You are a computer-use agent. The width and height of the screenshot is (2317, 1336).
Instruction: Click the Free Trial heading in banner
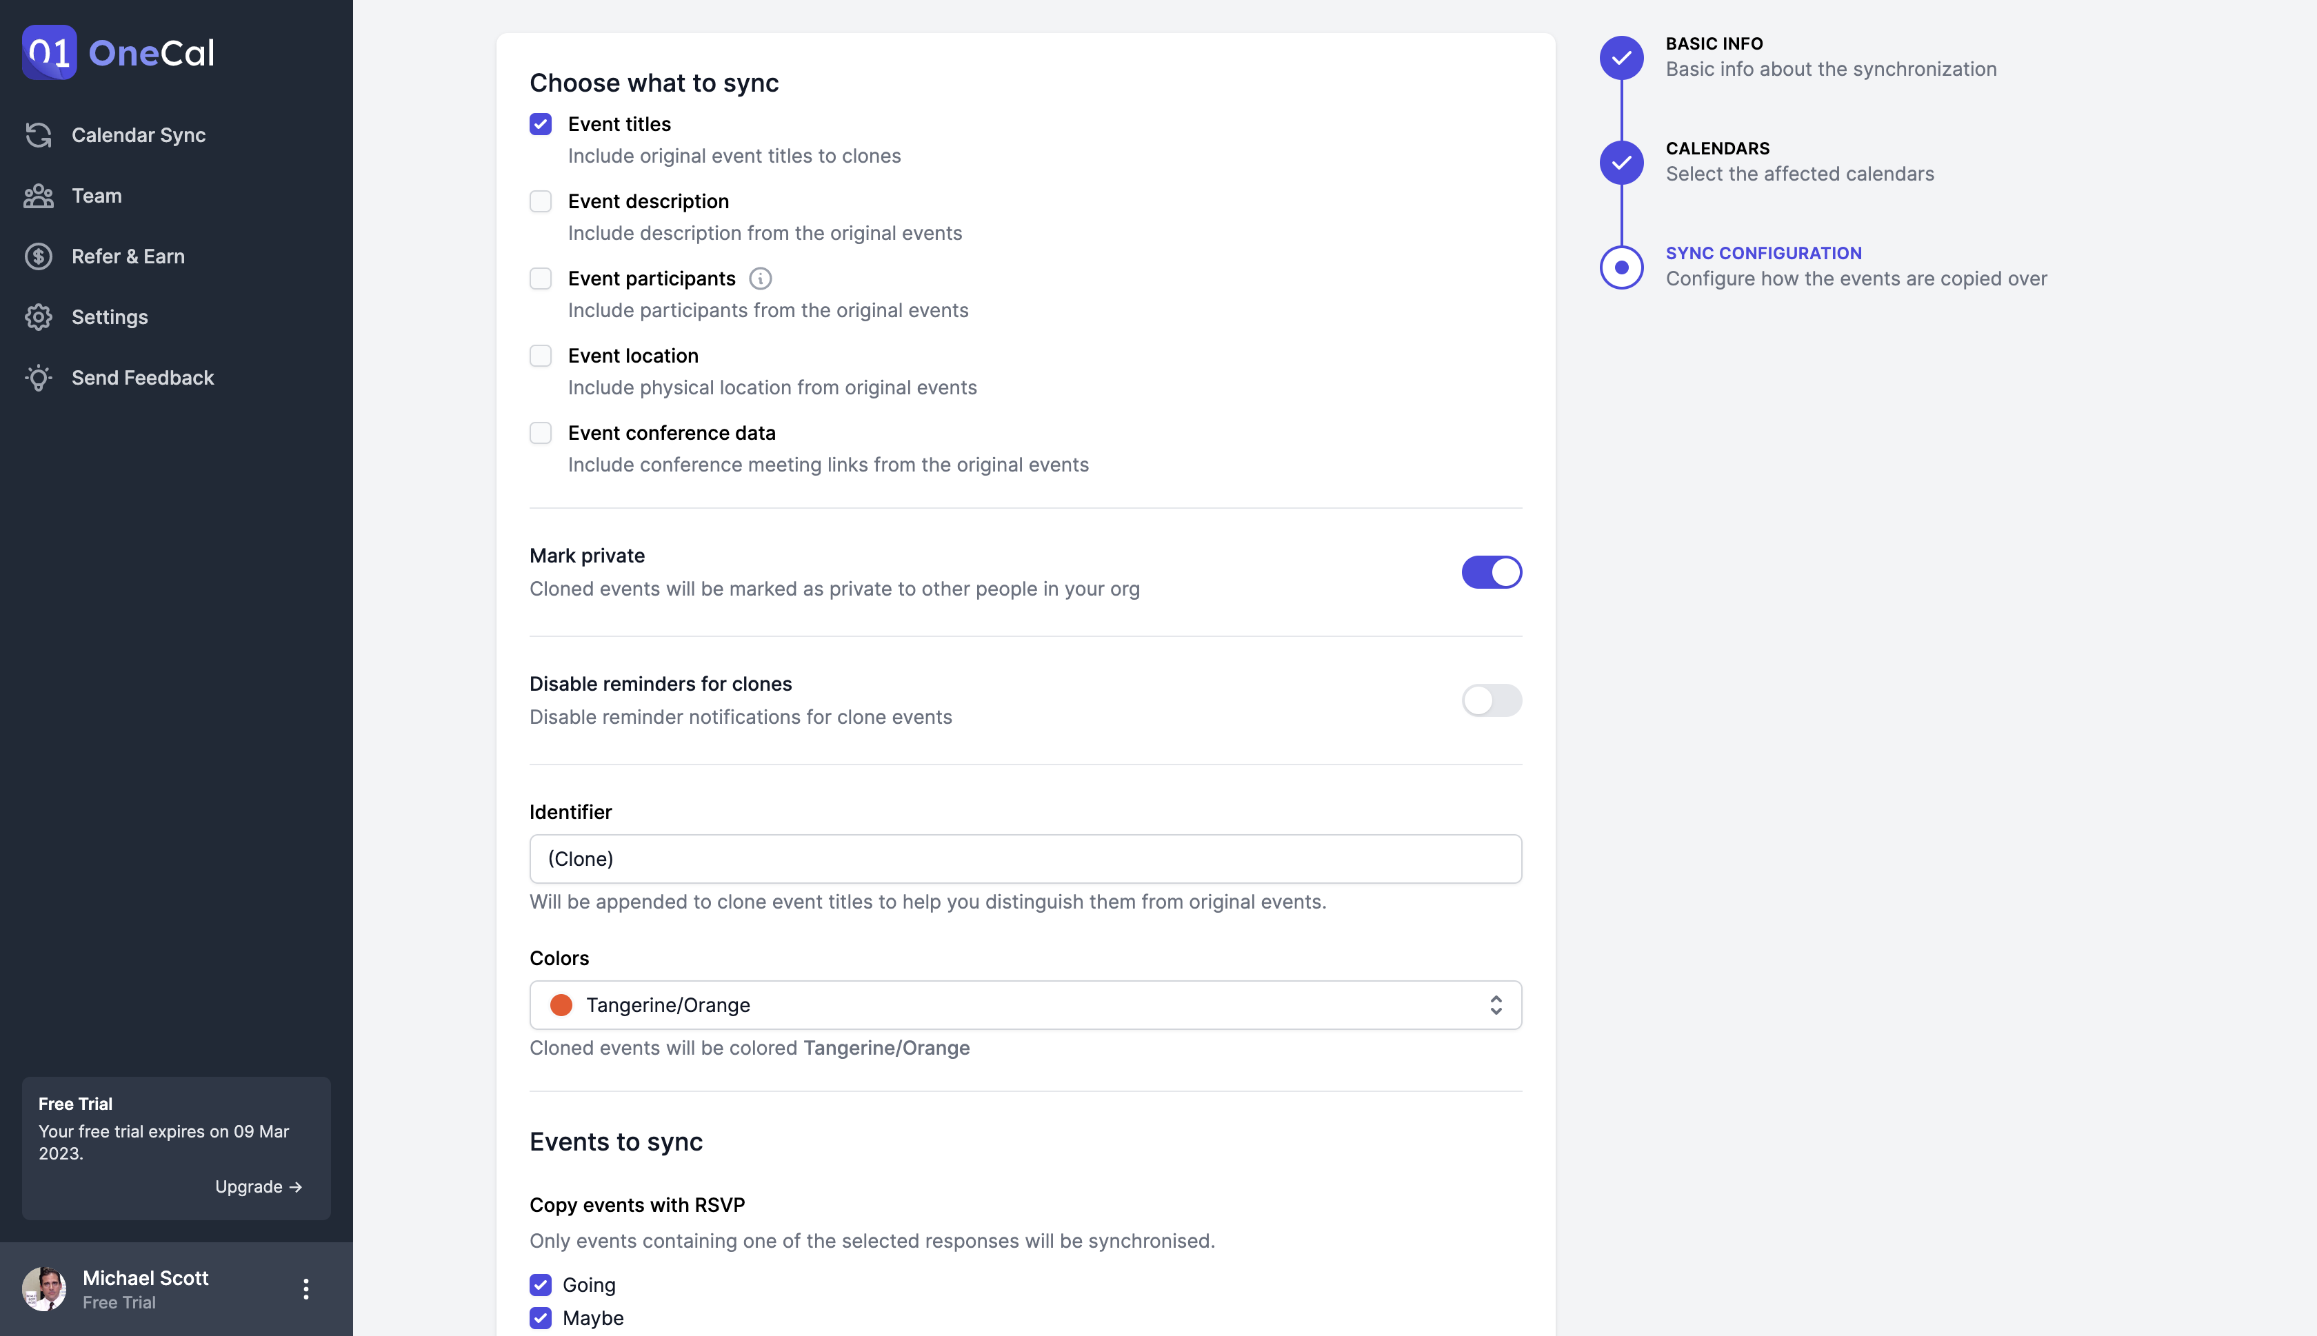(75, 1104)
